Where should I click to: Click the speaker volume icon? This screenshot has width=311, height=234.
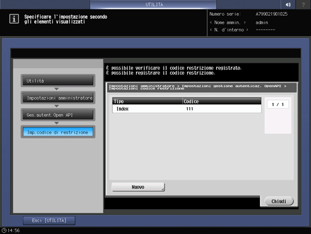288,4
